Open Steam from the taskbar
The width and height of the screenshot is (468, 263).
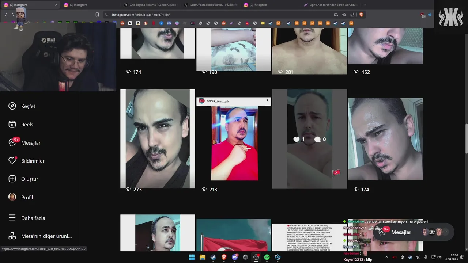click(213, 257)
